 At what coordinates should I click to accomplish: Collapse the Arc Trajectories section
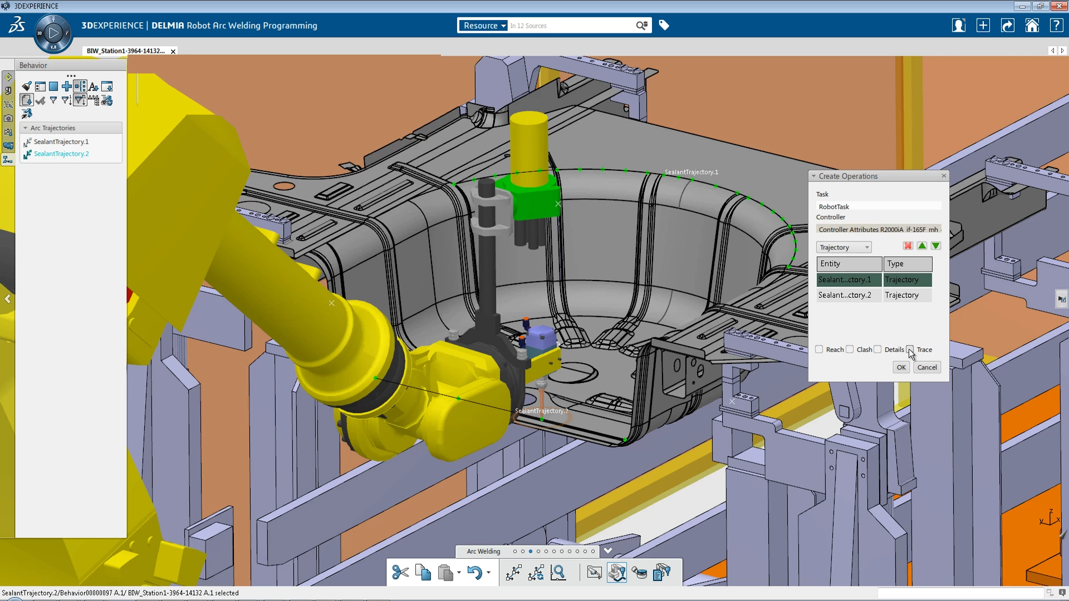pos(26,128)
